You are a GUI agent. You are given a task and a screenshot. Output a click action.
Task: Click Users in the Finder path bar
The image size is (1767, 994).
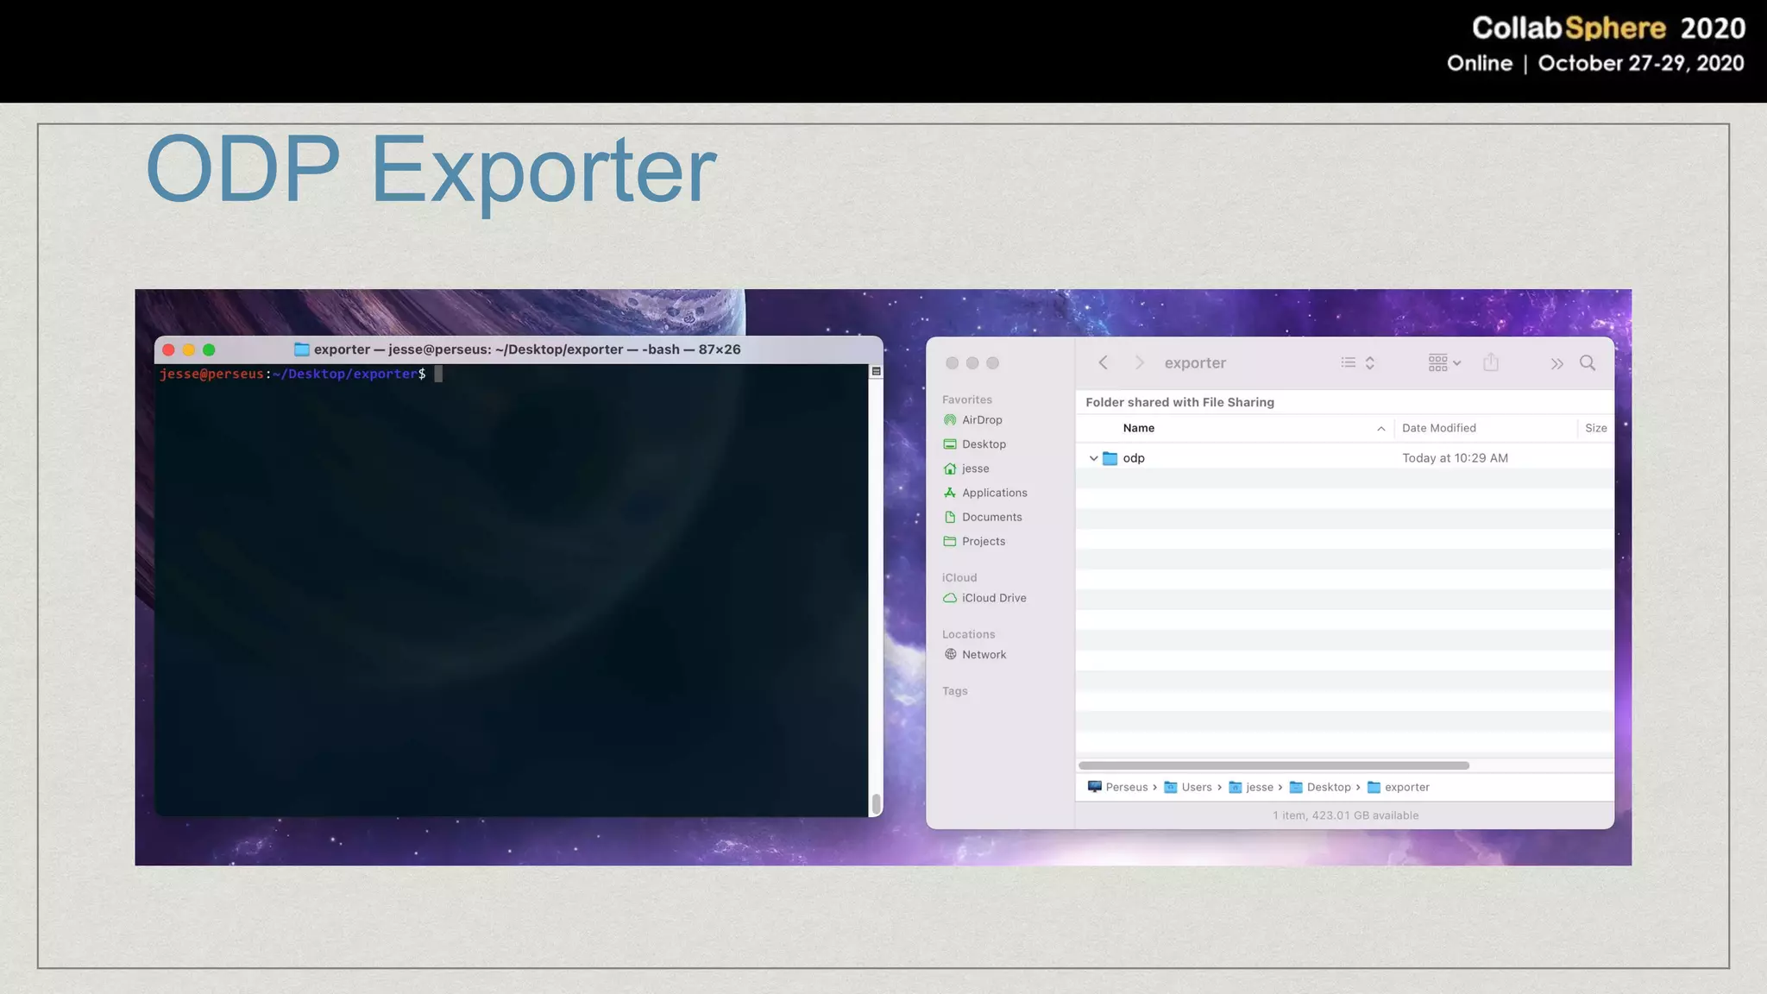pyautogui.click(x=1188, y=787)
